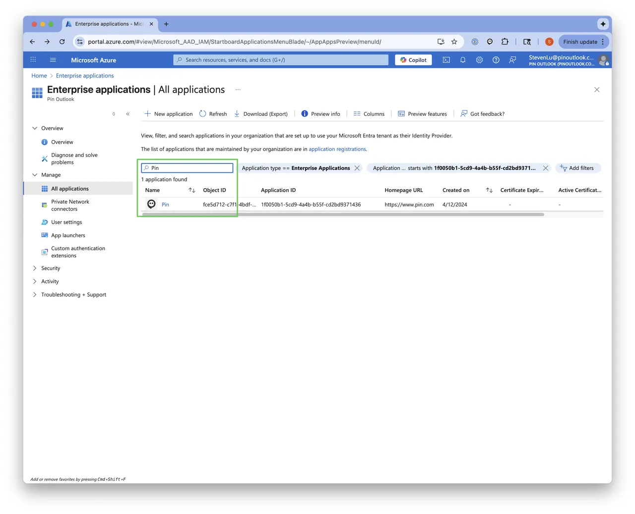This screenshot has height=514, width=635.
Task: Bookmark this page with the star icon
Action: click(454, 42)
